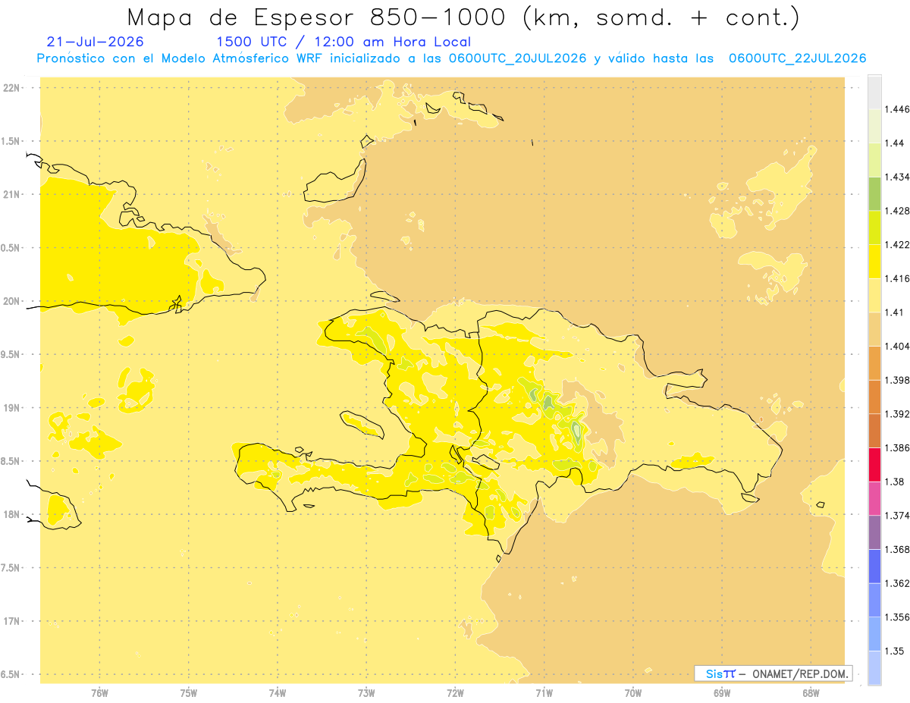Image resolution: width=910 pixels, height=703 pixels.
Task: Click the "1.374" colorbar value
Action: click(x=896, y=516)
